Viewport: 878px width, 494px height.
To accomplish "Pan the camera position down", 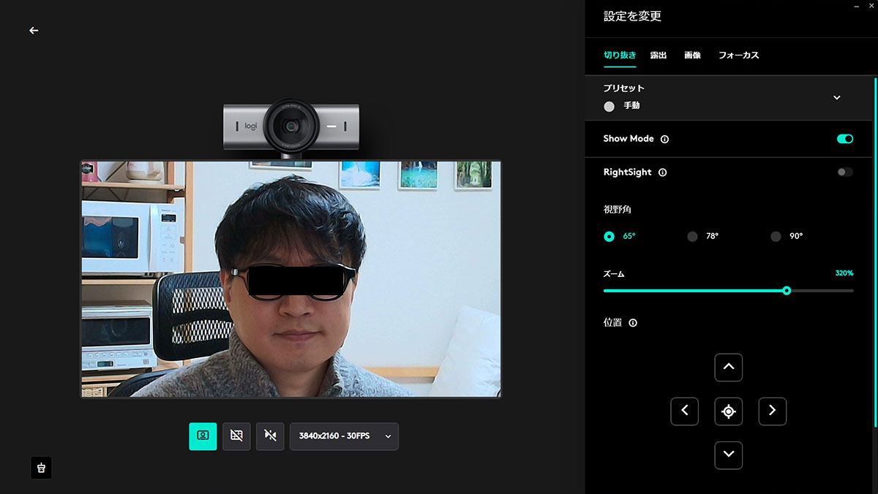I will [728, 455].
